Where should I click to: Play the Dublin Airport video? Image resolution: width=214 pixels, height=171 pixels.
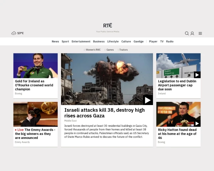pyautogui.click(x=197, y=74)
